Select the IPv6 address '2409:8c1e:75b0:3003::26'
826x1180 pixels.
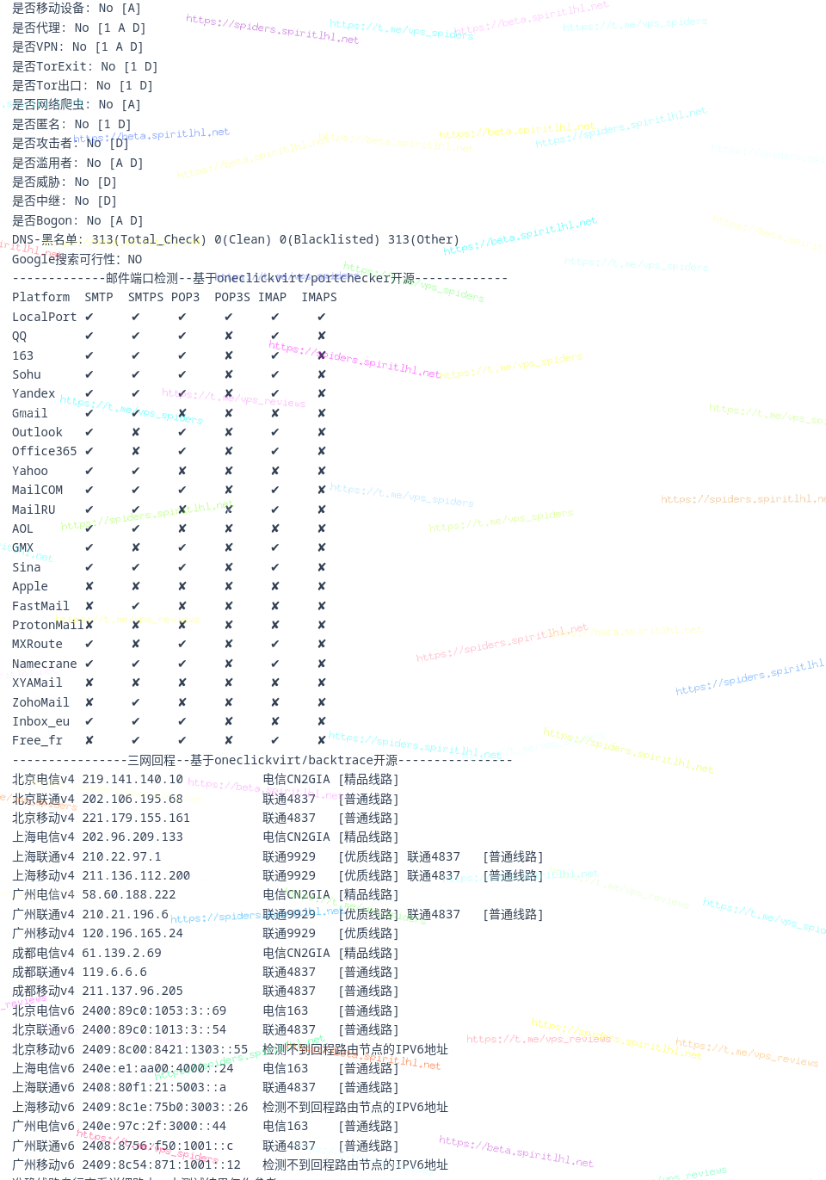point(165,1108)
